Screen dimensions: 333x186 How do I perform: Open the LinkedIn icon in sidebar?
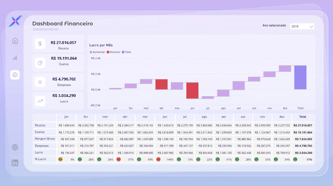coord(15,163)
